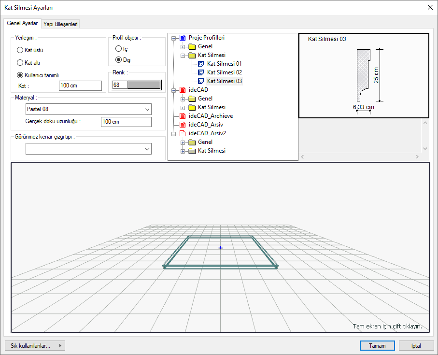Open the Genel Ayarlar tab
This screenshot has width=438, height=355.
point(22,23)
